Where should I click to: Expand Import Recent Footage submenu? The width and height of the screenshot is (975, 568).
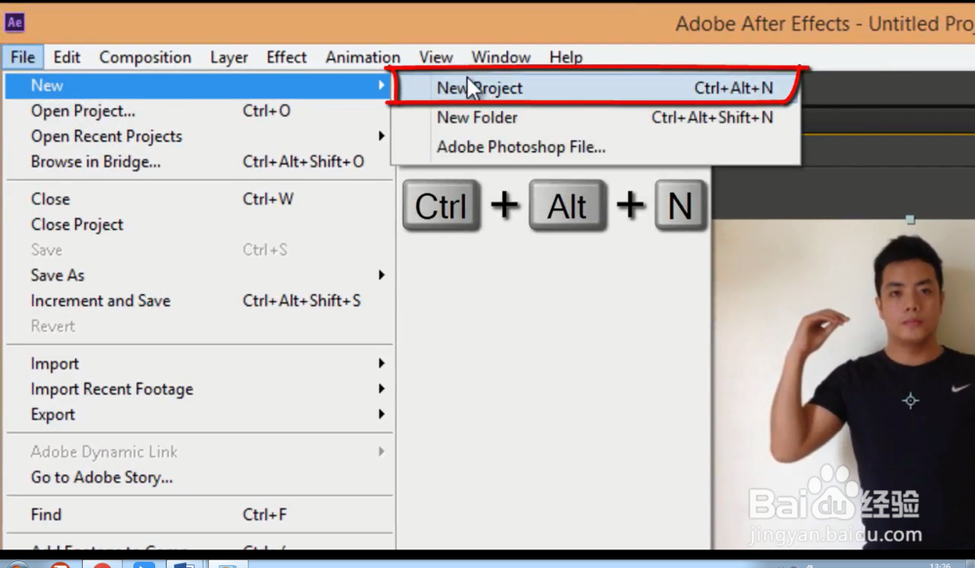(198, 389)
